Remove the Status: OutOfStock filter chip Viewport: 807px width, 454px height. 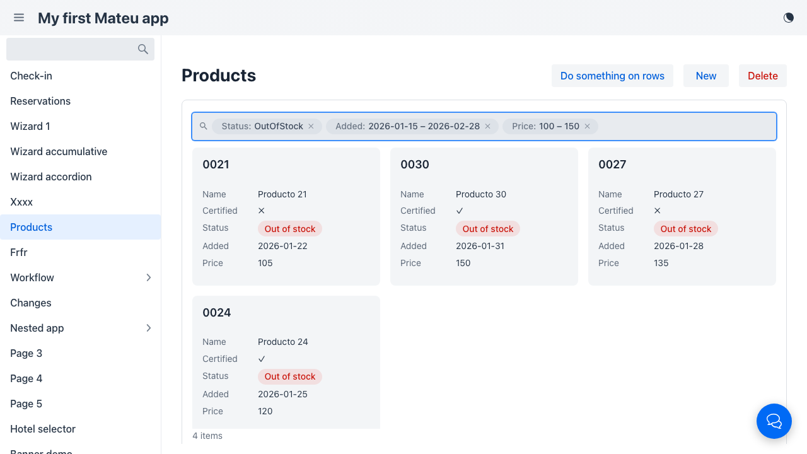click(x=311, y=126)
